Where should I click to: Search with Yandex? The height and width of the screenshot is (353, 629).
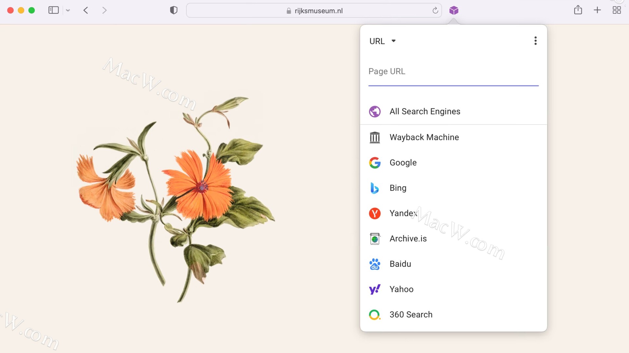(453, 213)
